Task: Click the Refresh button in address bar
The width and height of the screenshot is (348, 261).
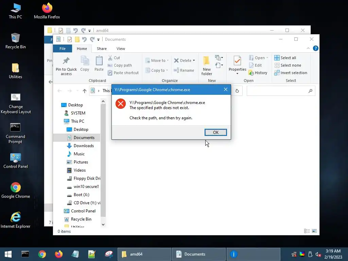Action: 237,91
